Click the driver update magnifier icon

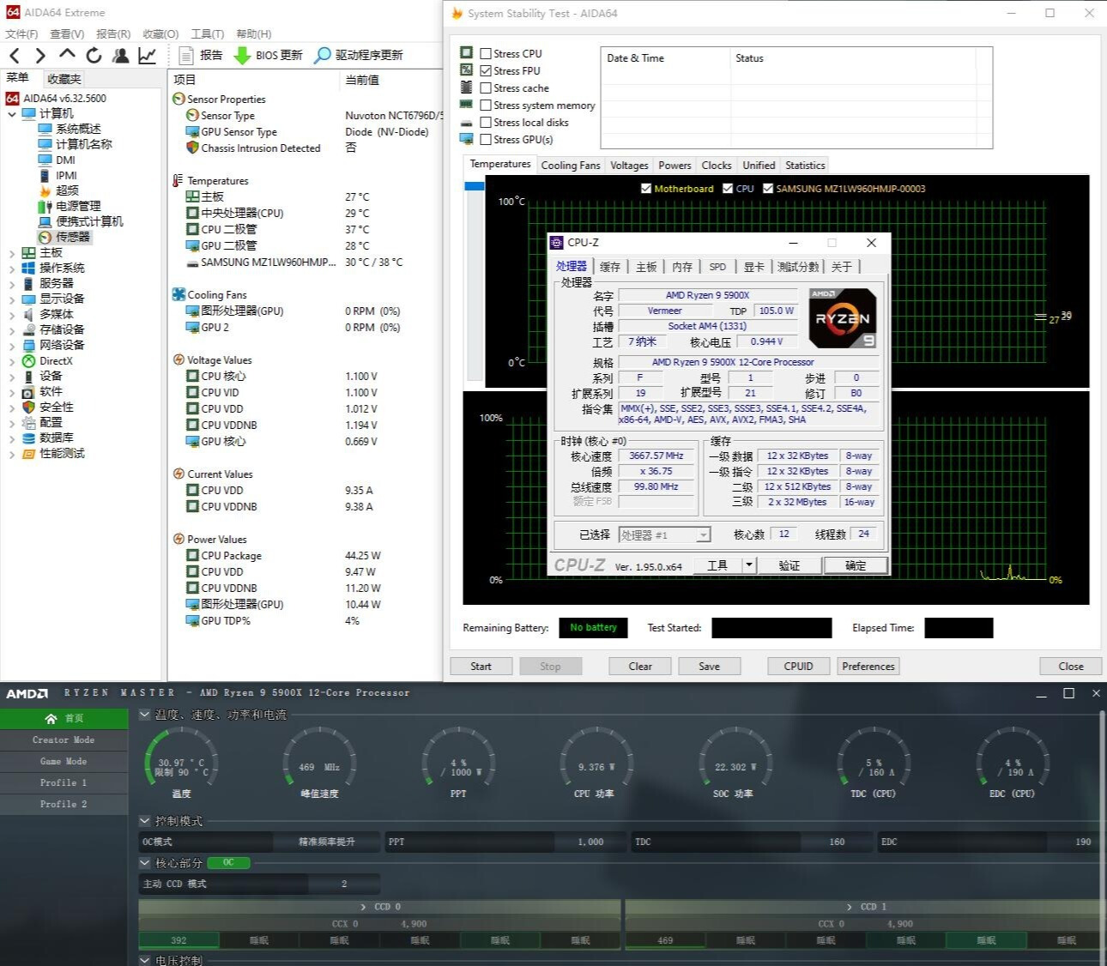(322, 56)
